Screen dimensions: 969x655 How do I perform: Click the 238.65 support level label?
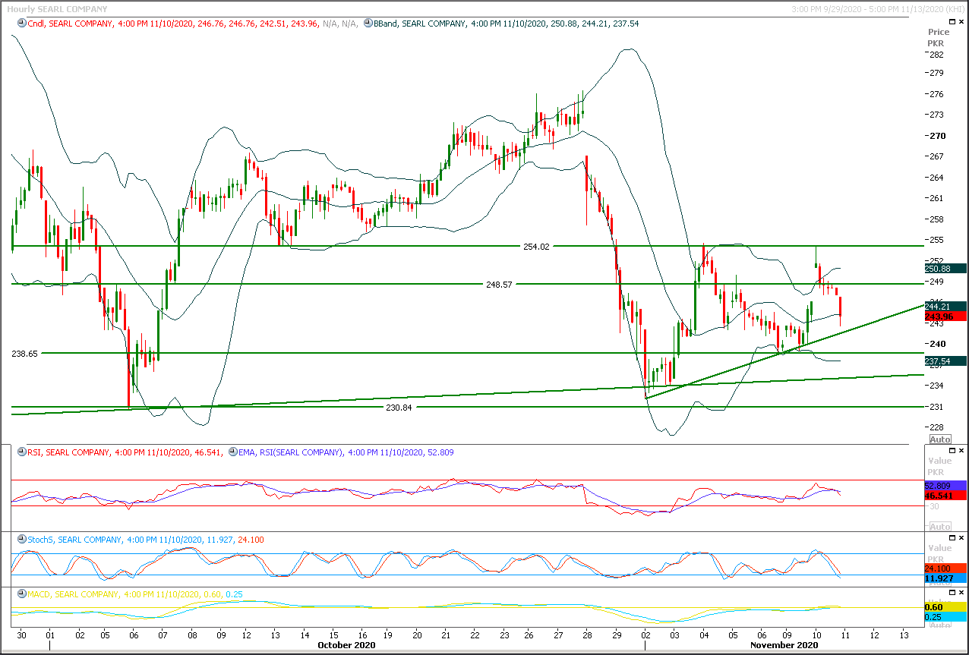tap(24, 354)
